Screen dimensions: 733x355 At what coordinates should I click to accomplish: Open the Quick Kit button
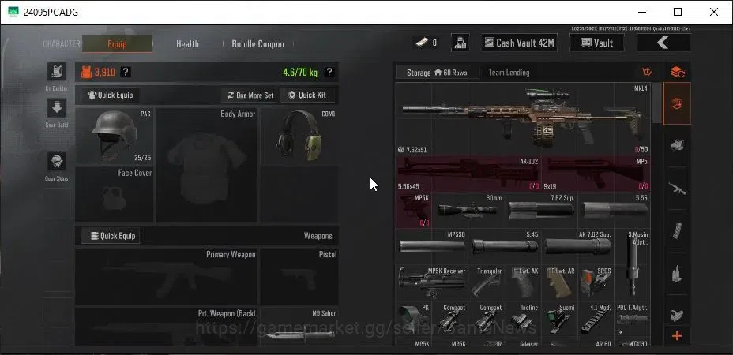pos(307,95)
